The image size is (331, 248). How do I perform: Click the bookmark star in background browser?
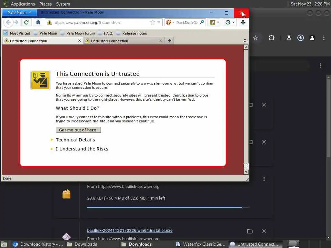tap(255, 38)
